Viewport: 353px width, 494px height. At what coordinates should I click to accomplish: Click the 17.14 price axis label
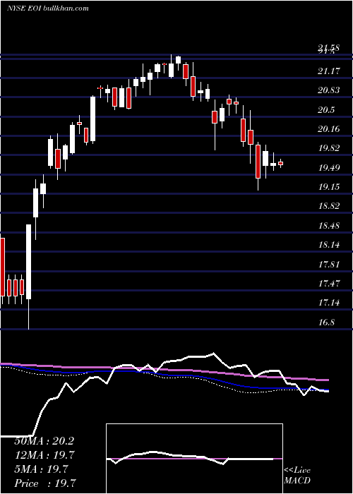(329, 303)
